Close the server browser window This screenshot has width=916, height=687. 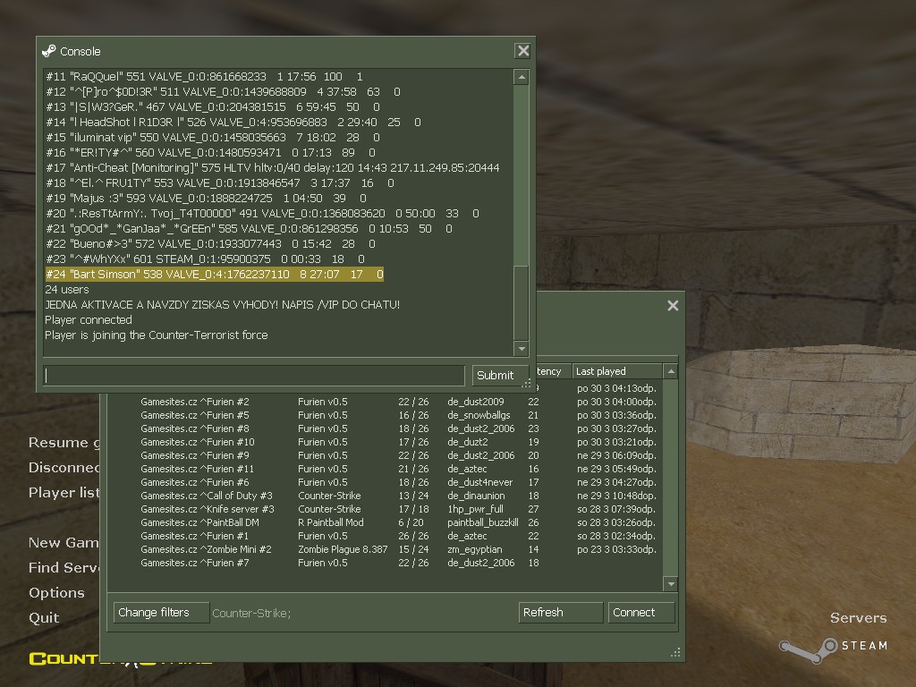pos(673,306)
